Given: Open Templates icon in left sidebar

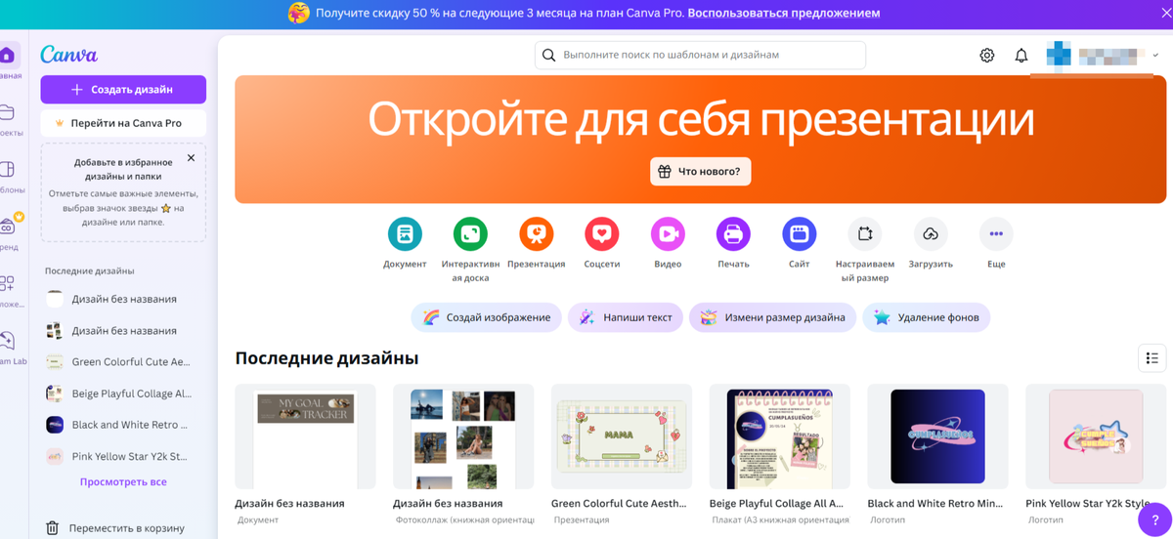Looking at the screenshot, I should [7, 170].
